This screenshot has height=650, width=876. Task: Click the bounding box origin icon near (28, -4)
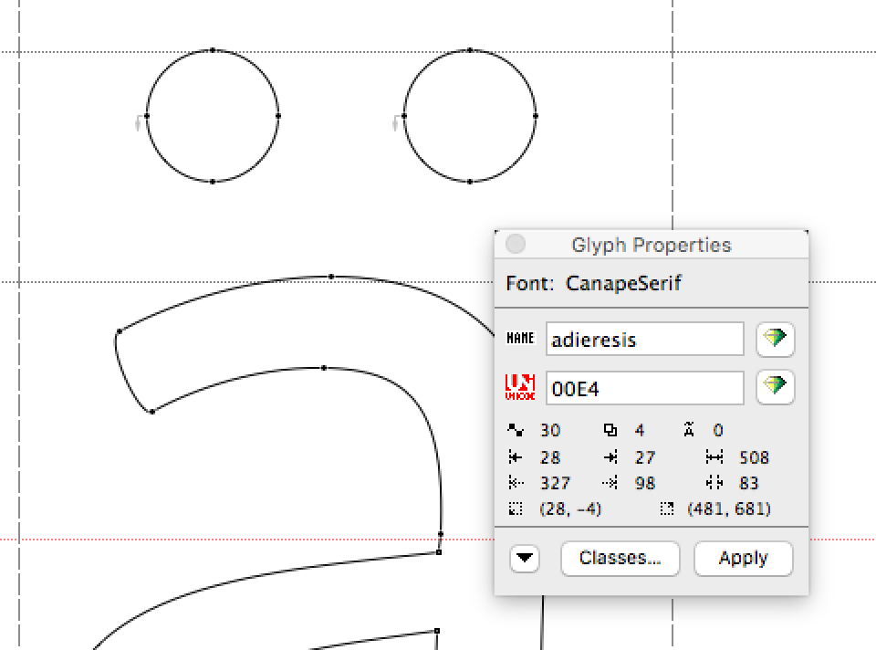(x=516, y=508)
